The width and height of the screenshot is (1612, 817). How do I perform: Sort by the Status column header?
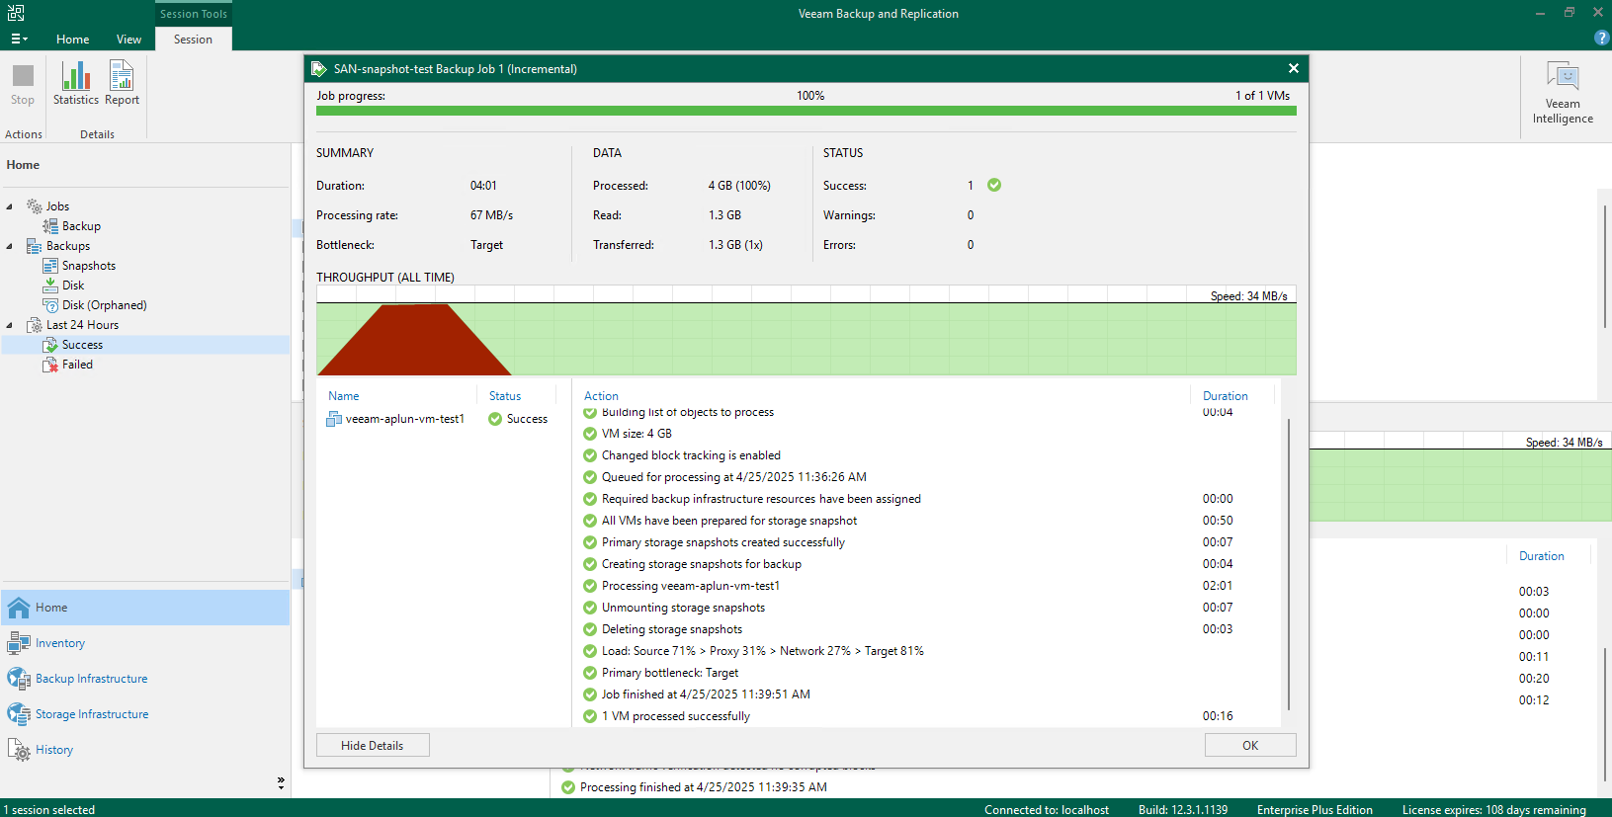(505, 396)
